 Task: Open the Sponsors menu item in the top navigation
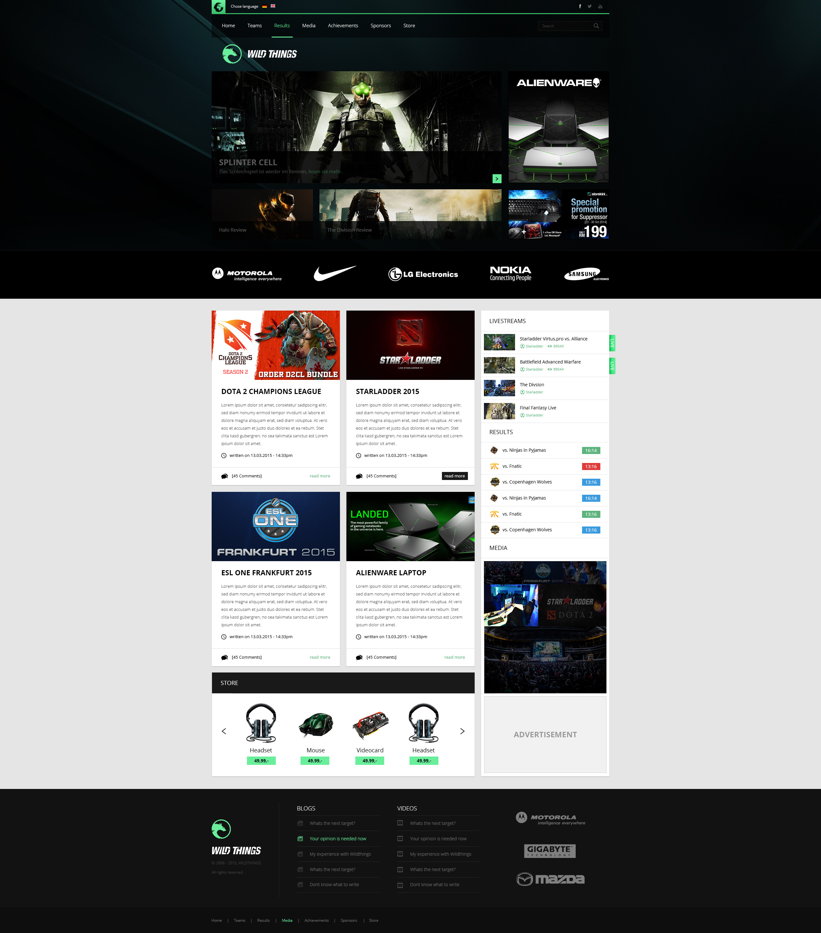click(x=381, y=26)
